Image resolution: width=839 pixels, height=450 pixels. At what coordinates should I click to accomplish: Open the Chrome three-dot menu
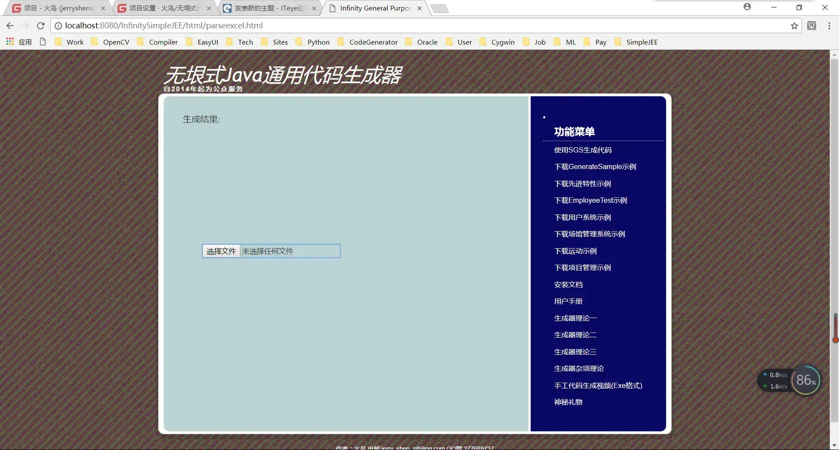(829, 26)
